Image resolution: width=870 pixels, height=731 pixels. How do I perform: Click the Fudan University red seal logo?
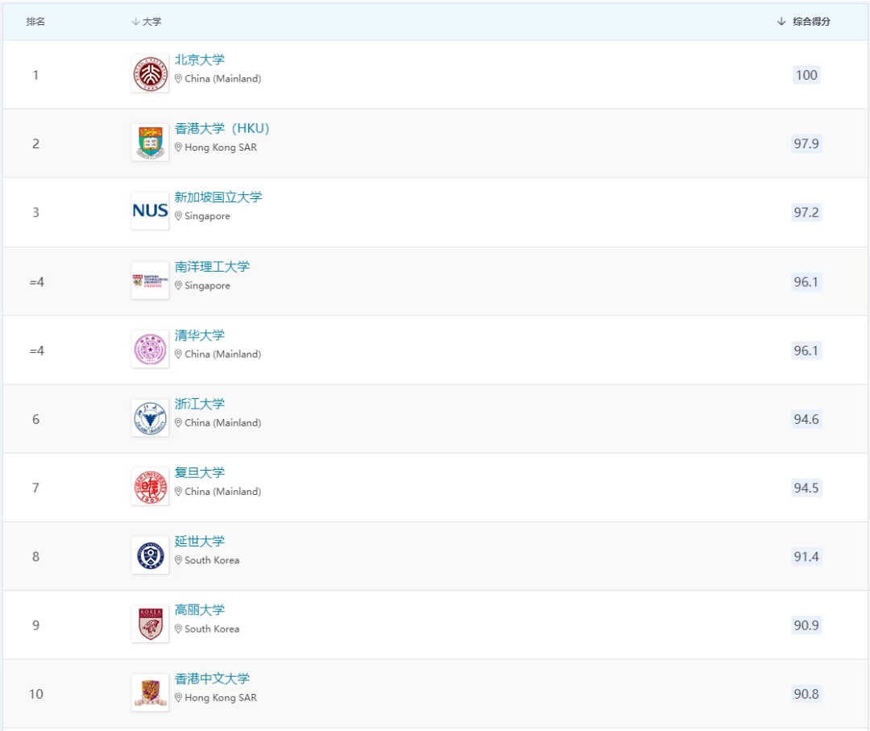pos(150,487)
